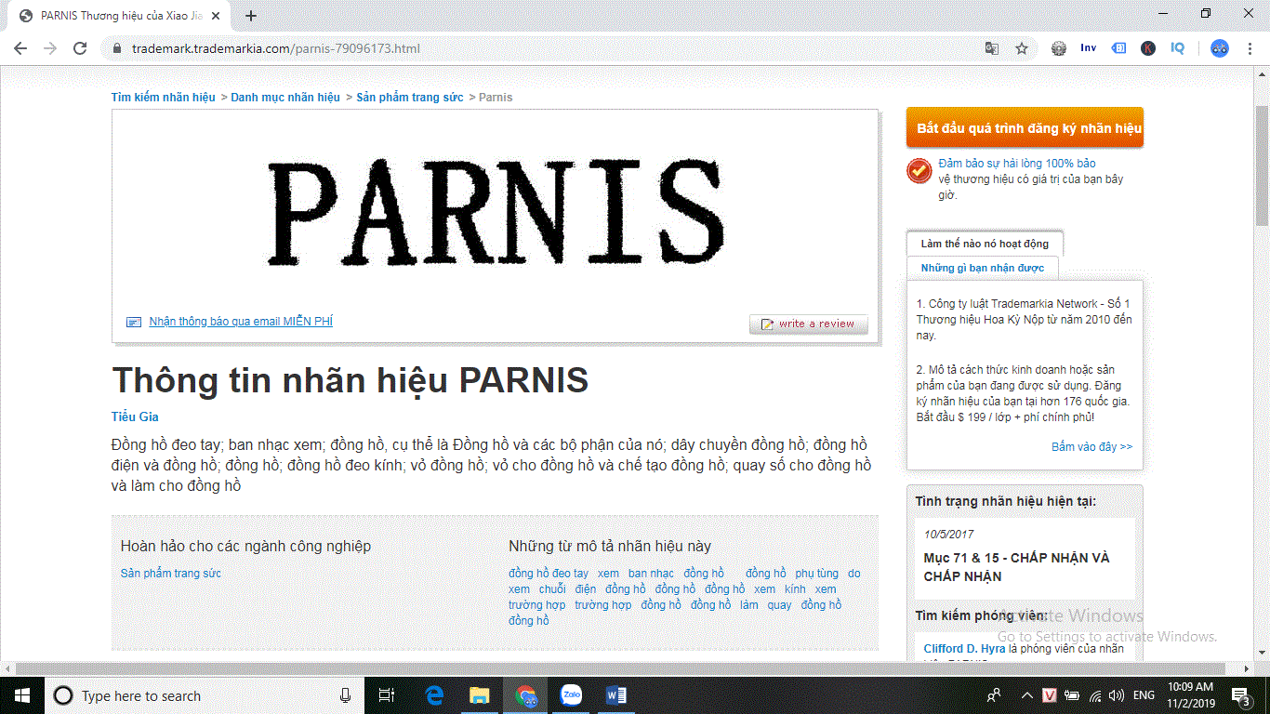Focus the address bar URL

276,48
